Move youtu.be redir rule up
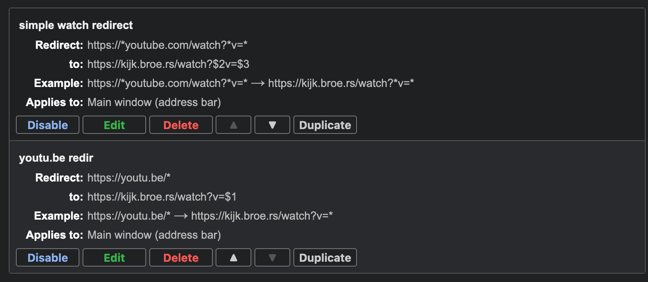 point(233,258)
